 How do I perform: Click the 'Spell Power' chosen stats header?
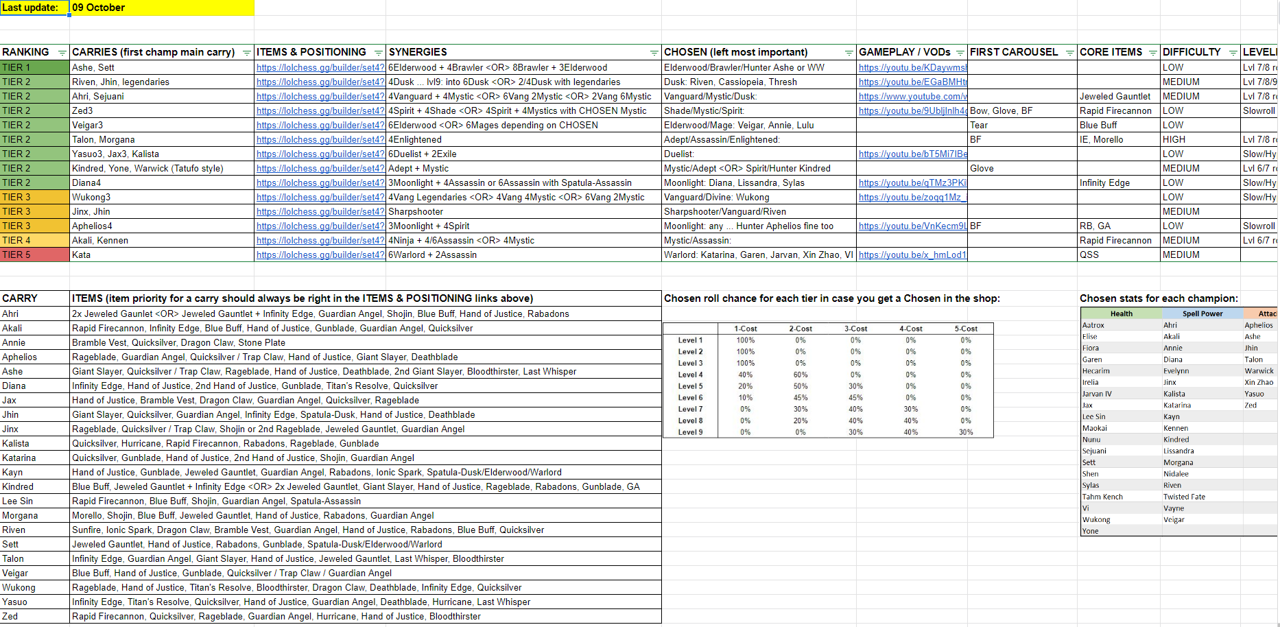1202,313
